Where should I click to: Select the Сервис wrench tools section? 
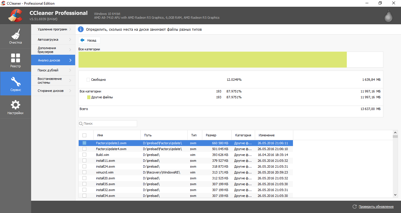tap(16, 84)
